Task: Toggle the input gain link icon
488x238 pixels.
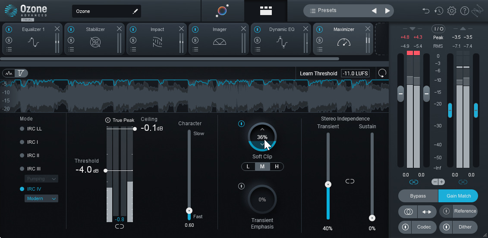Action: (x=414, y=182)
